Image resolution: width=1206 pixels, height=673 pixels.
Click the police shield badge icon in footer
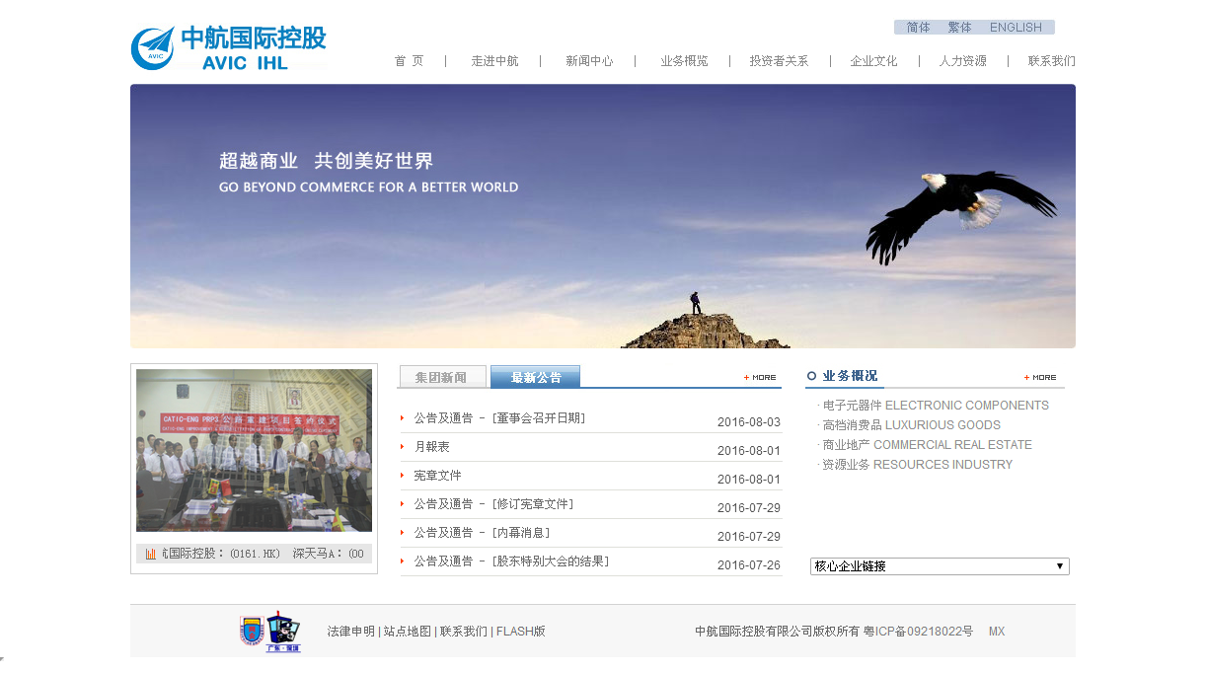point(252,632)
